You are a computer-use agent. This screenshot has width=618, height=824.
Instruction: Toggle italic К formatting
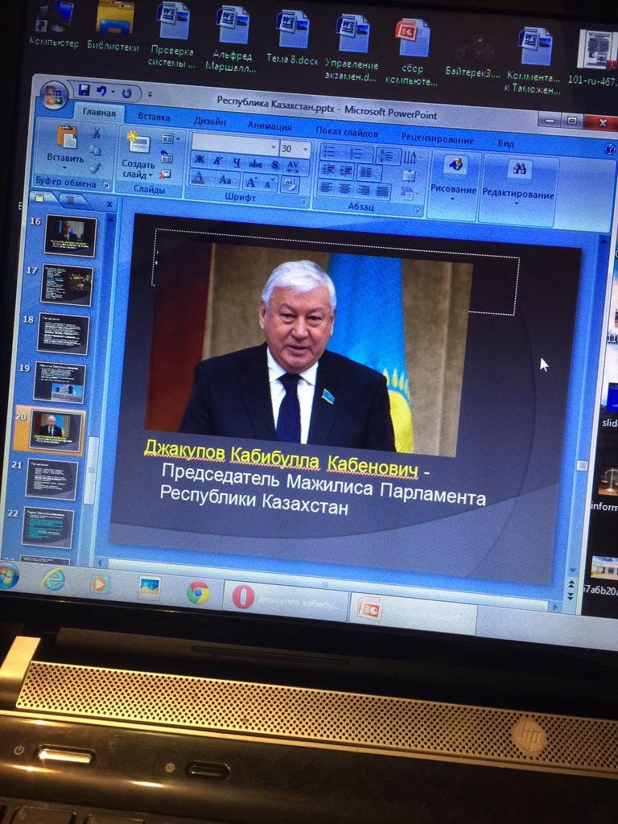[x=217, y=161]
